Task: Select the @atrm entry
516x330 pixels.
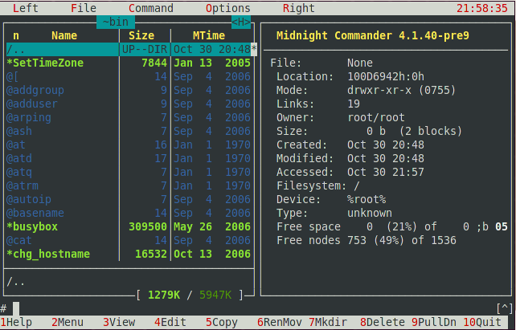Action: pyautogui.click(x=130, y=185)
